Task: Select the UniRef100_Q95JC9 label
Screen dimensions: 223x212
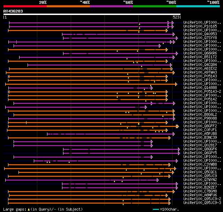Action: coord(200,176)
